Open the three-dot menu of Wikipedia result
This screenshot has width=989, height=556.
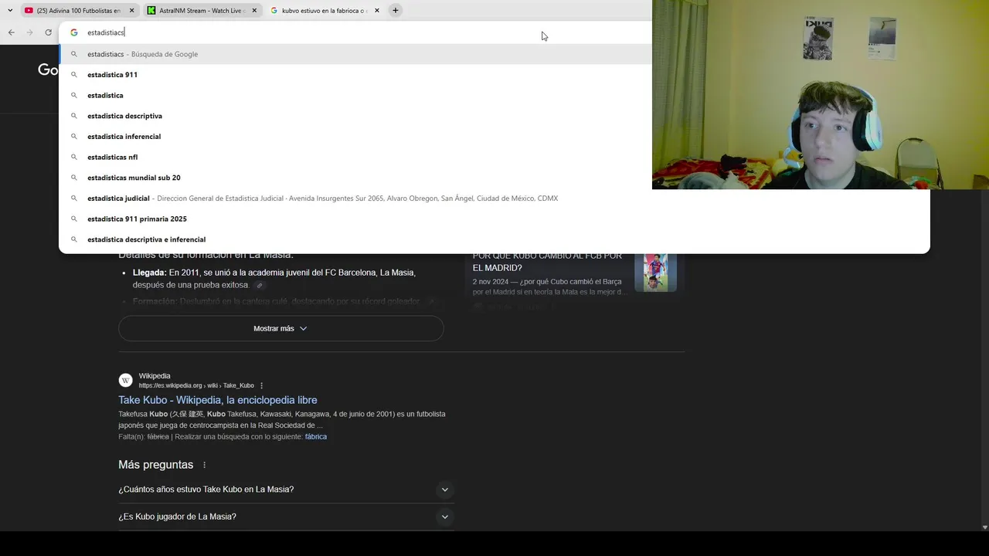coord(262,385)
